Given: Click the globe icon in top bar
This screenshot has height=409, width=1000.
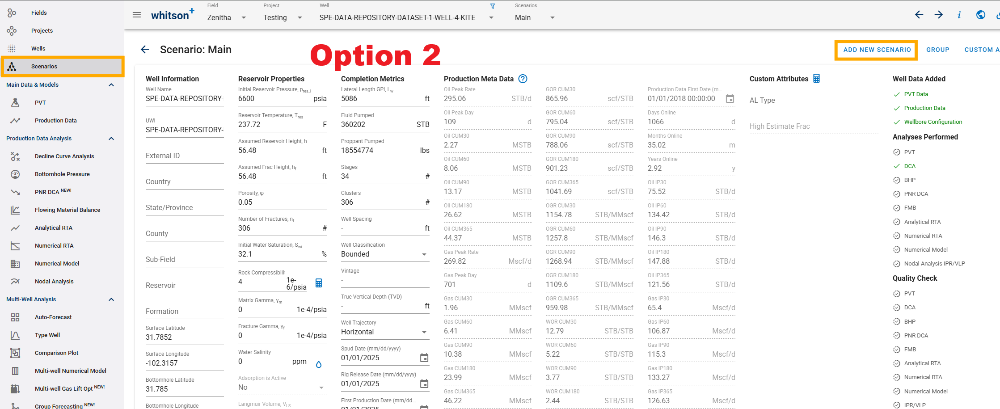Looking at the screenshot, I should (981, 15).
